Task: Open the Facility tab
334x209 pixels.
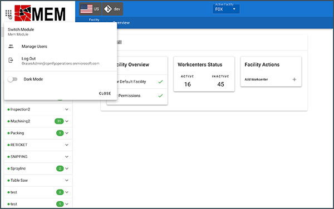Action: [94, 20]
